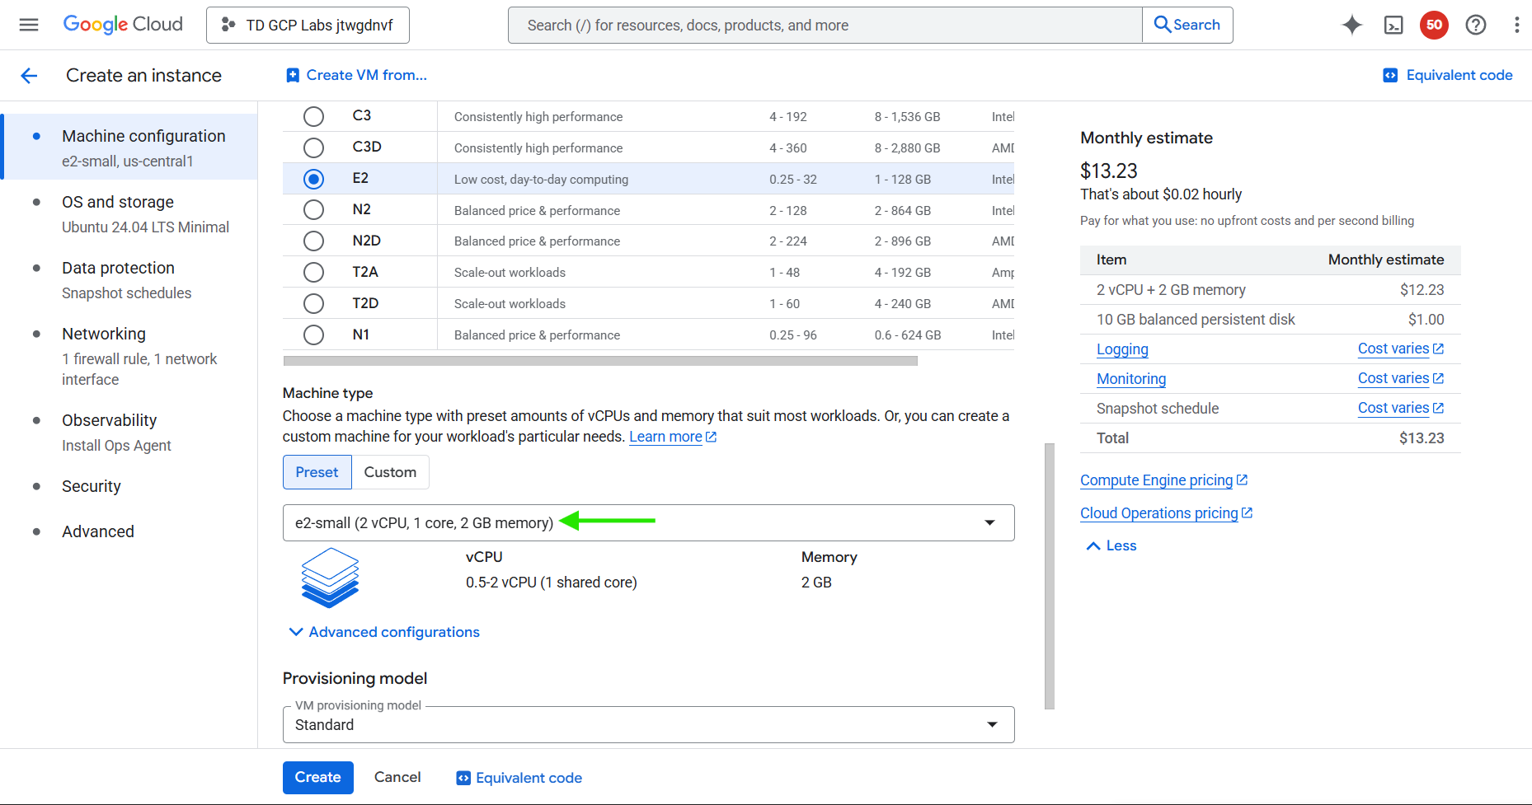Open the Compute Engine pricing link
1532x805 pixels.
pos(1156,480)
